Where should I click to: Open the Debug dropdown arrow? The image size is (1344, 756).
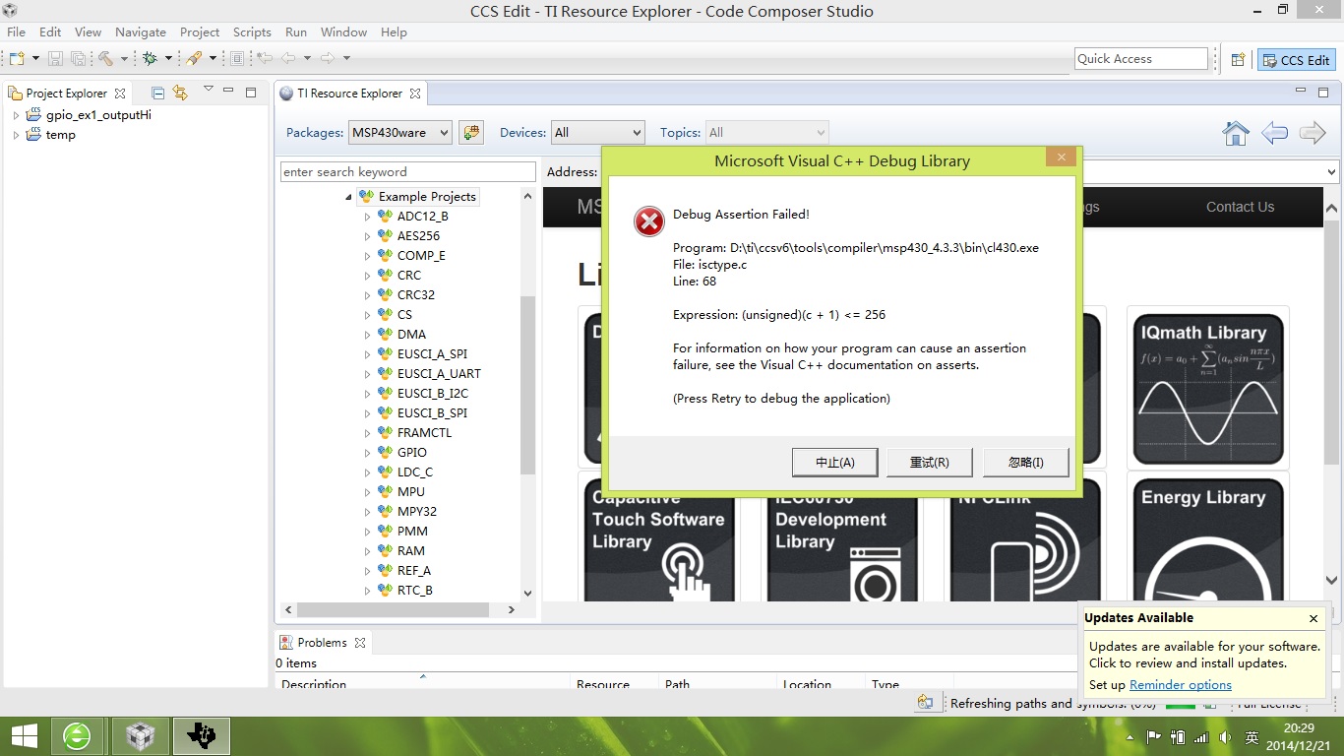pyautogui.click(x=168, y=59)
